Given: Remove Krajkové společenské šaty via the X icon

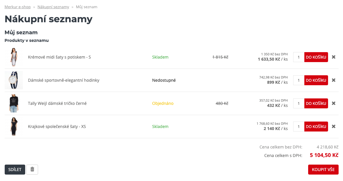Looking at the screenshot, I should pyautogui.click(x=334, y=127).
